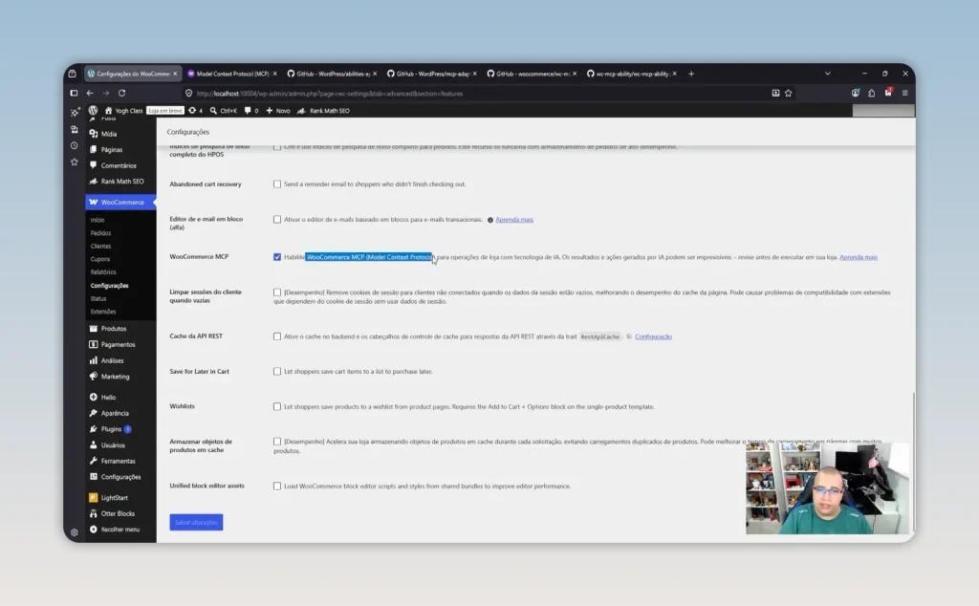Click Novo in the admin bar
This screenshot has height=606, width=979.
click(x=278, y=111)
